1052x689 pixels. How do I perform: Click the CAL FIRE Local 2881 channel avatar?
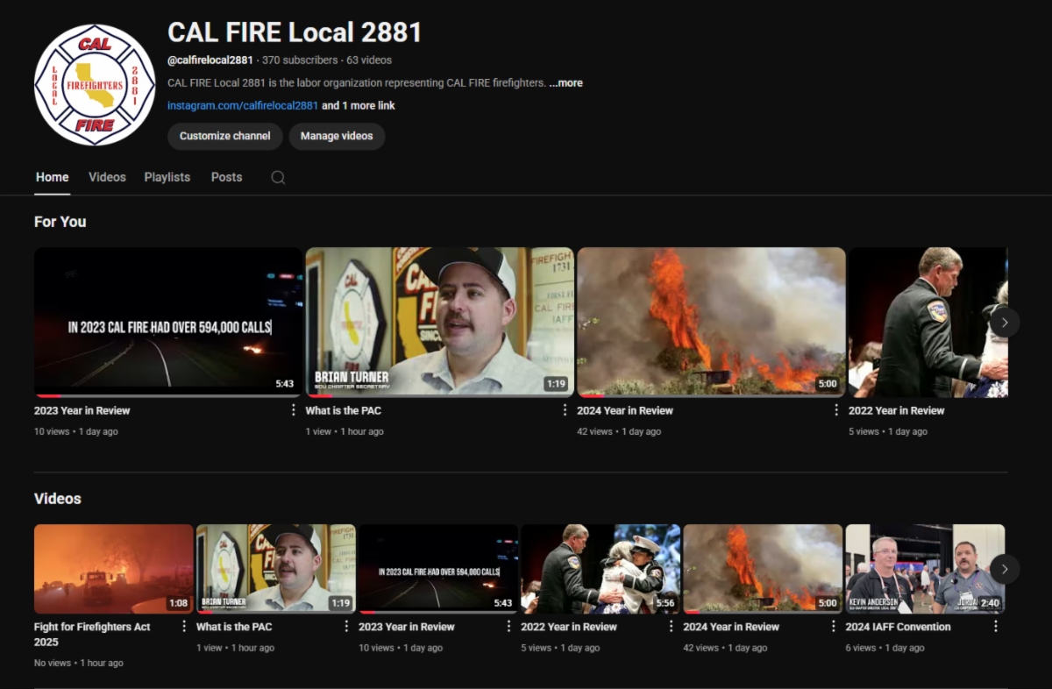click(x=95, y=85)
